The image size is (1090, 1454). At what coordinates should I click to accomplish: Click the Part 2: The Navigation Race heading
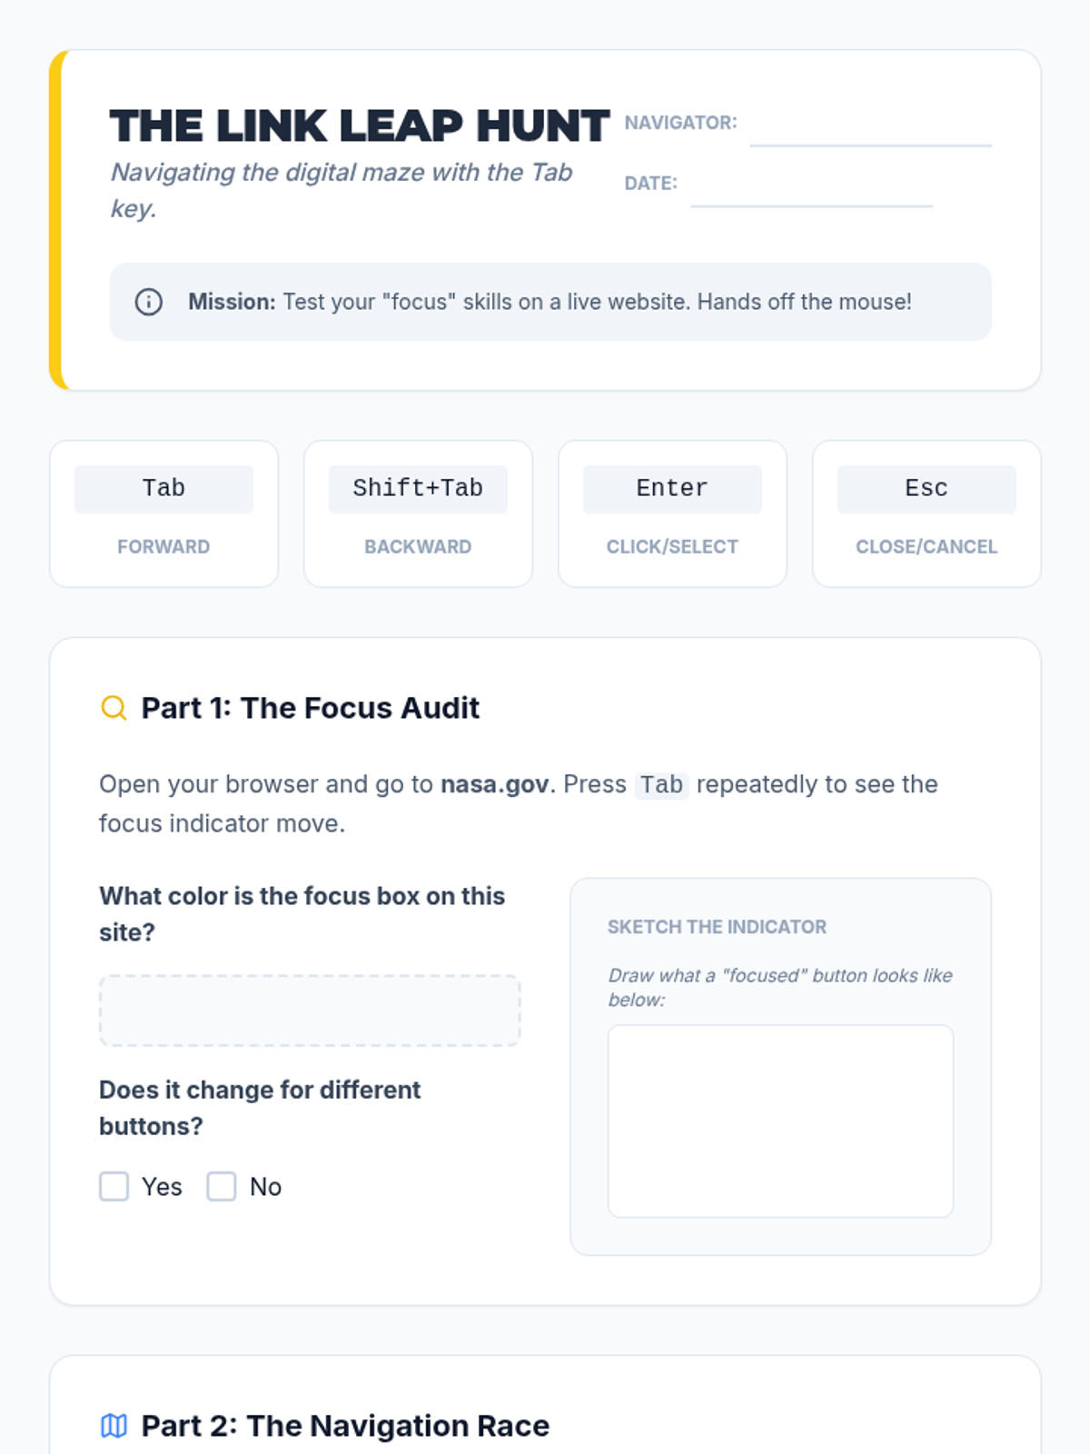(x=345, y=1426)
